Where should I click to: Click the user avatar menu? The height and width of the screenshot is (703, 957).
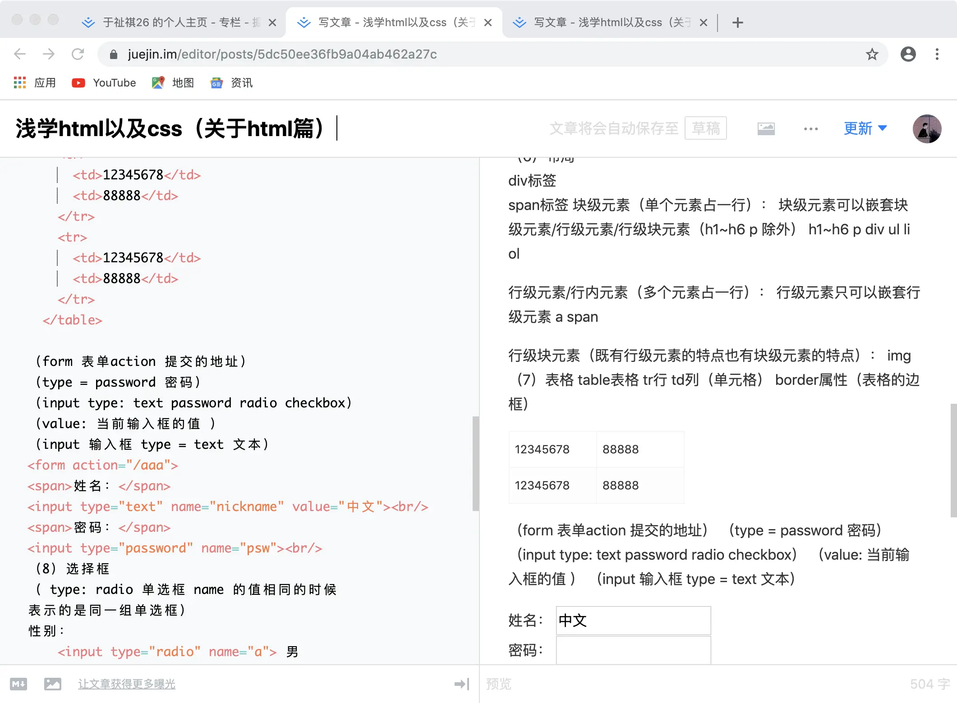(x=927, y=129)
